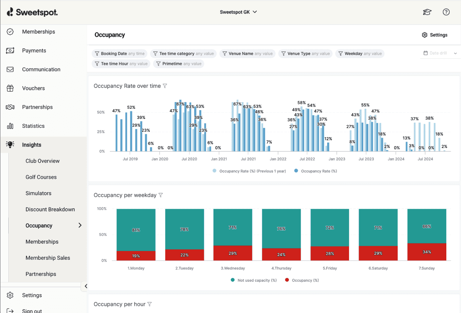
Task: Click the Insights lightbulb icon
Action: (x=10, y=144)
